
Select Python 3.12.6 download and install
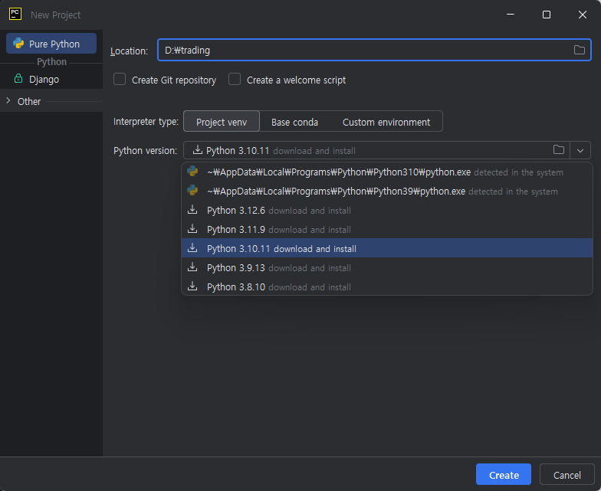[x=387, y=210]
